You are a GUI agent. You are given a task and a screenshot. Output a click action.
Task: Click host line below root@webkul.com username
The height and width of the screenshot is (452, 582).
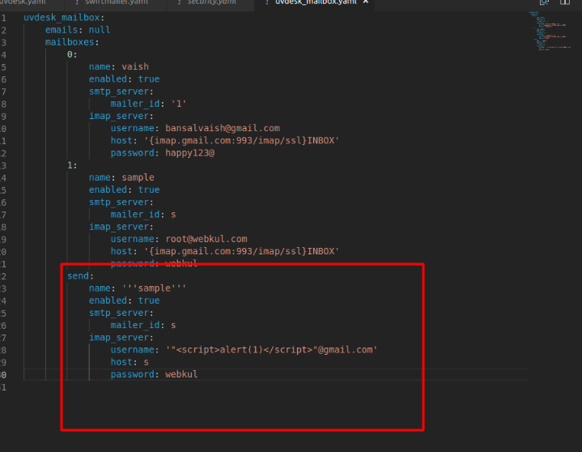[x=225, y=251]
